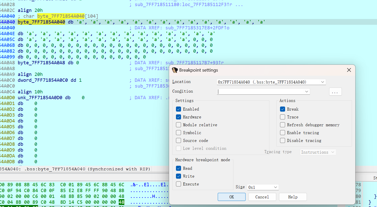The width and height of the screenshot is (377, 207).
Task: Select the highlighted byte_7FF71854A040 label
Action: click(41, 22)
